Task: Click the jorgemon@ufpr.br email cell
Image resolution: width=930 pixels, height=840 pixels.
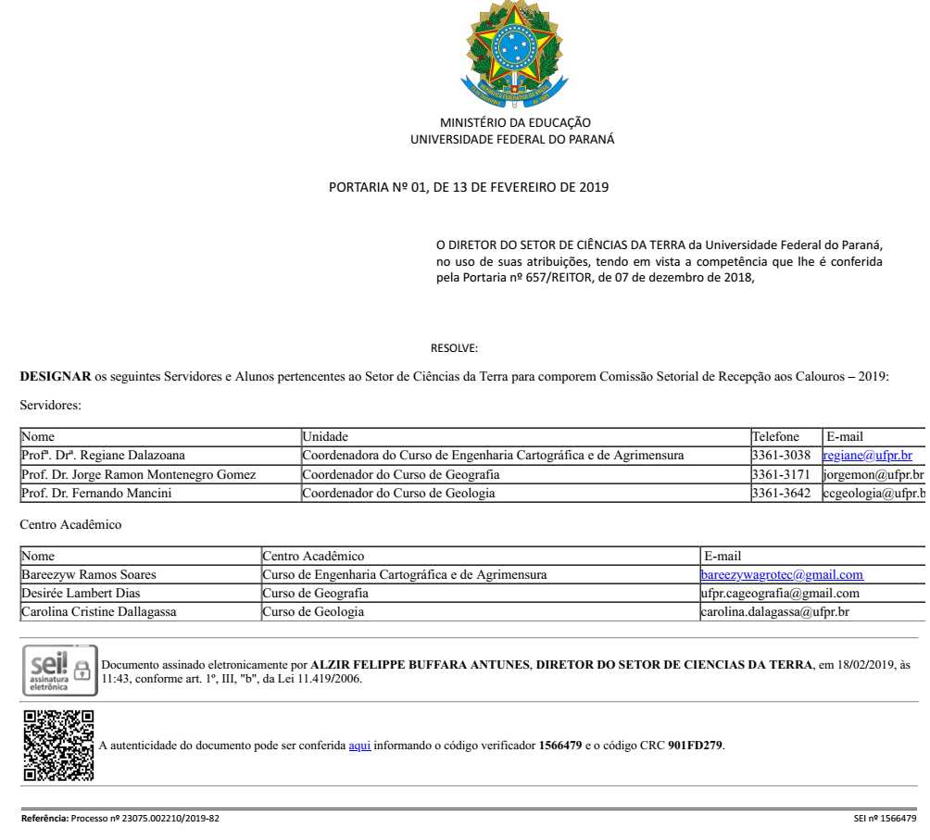Action: [873, 474]
